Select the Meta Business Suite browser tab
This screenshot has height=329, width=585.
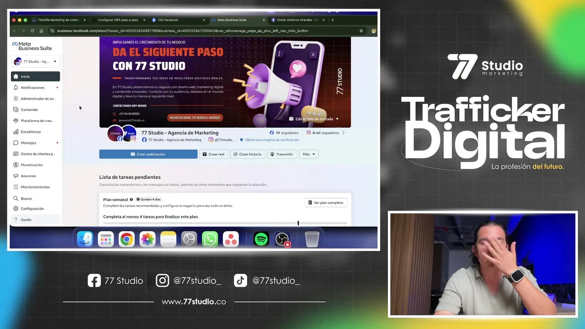(x=238, y=20)
